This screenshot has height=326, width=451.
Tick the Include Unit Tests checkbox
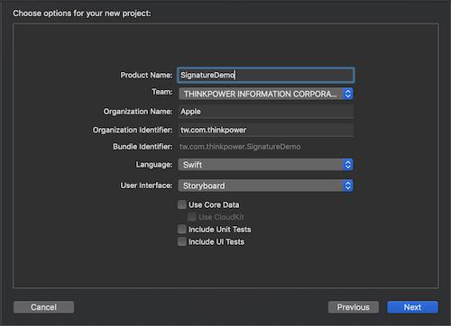182,230
